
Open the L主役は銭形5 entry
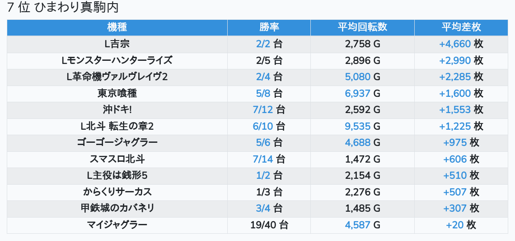click(x=117, y=176)
